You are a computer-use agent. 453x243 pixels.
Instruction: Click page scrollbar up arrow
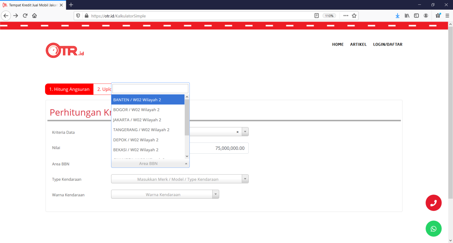pos(450,24)
